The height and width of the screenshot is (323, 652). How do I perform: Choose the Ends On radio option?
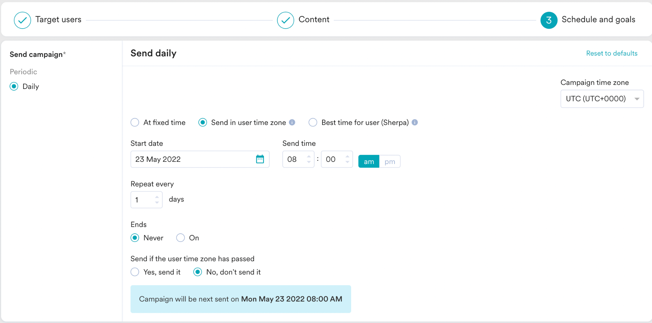[x=181, y=238]
